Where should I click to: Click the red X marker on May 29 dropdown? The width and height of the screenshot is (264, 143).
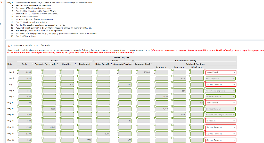[205, 138]
